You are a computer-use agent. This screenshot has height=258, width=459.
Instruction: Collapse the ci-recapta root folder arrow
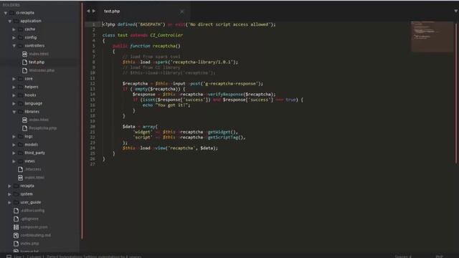(x=6, y=13)
